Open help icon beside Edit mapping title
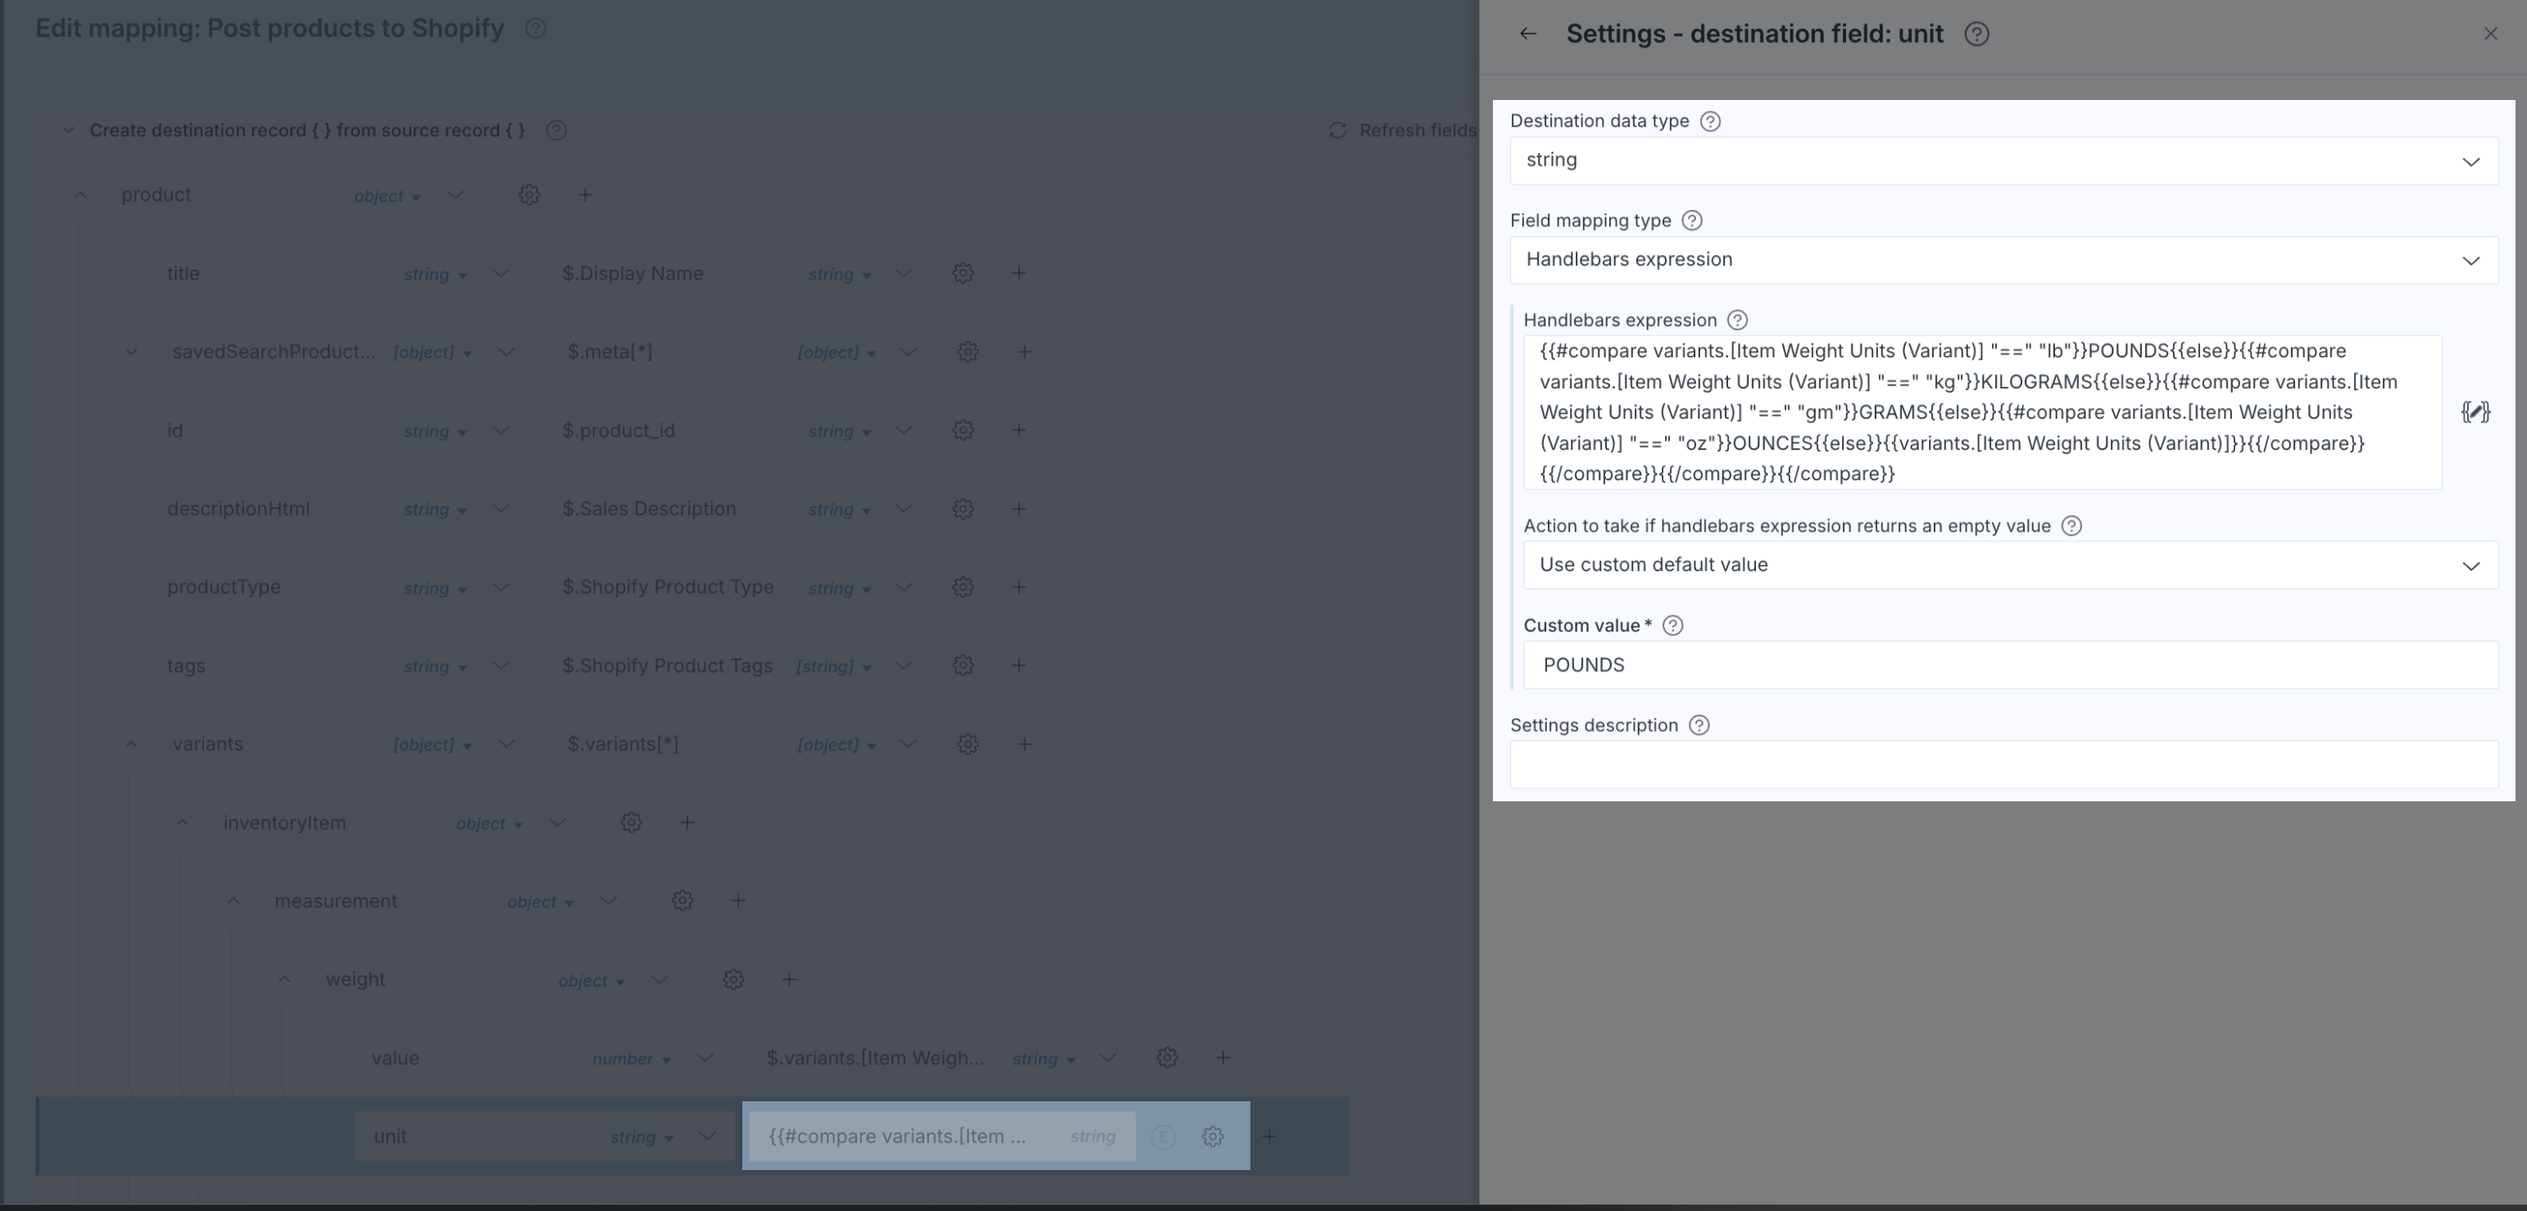The width and height of the screenshot is (2527, 1211). [536, 29]
